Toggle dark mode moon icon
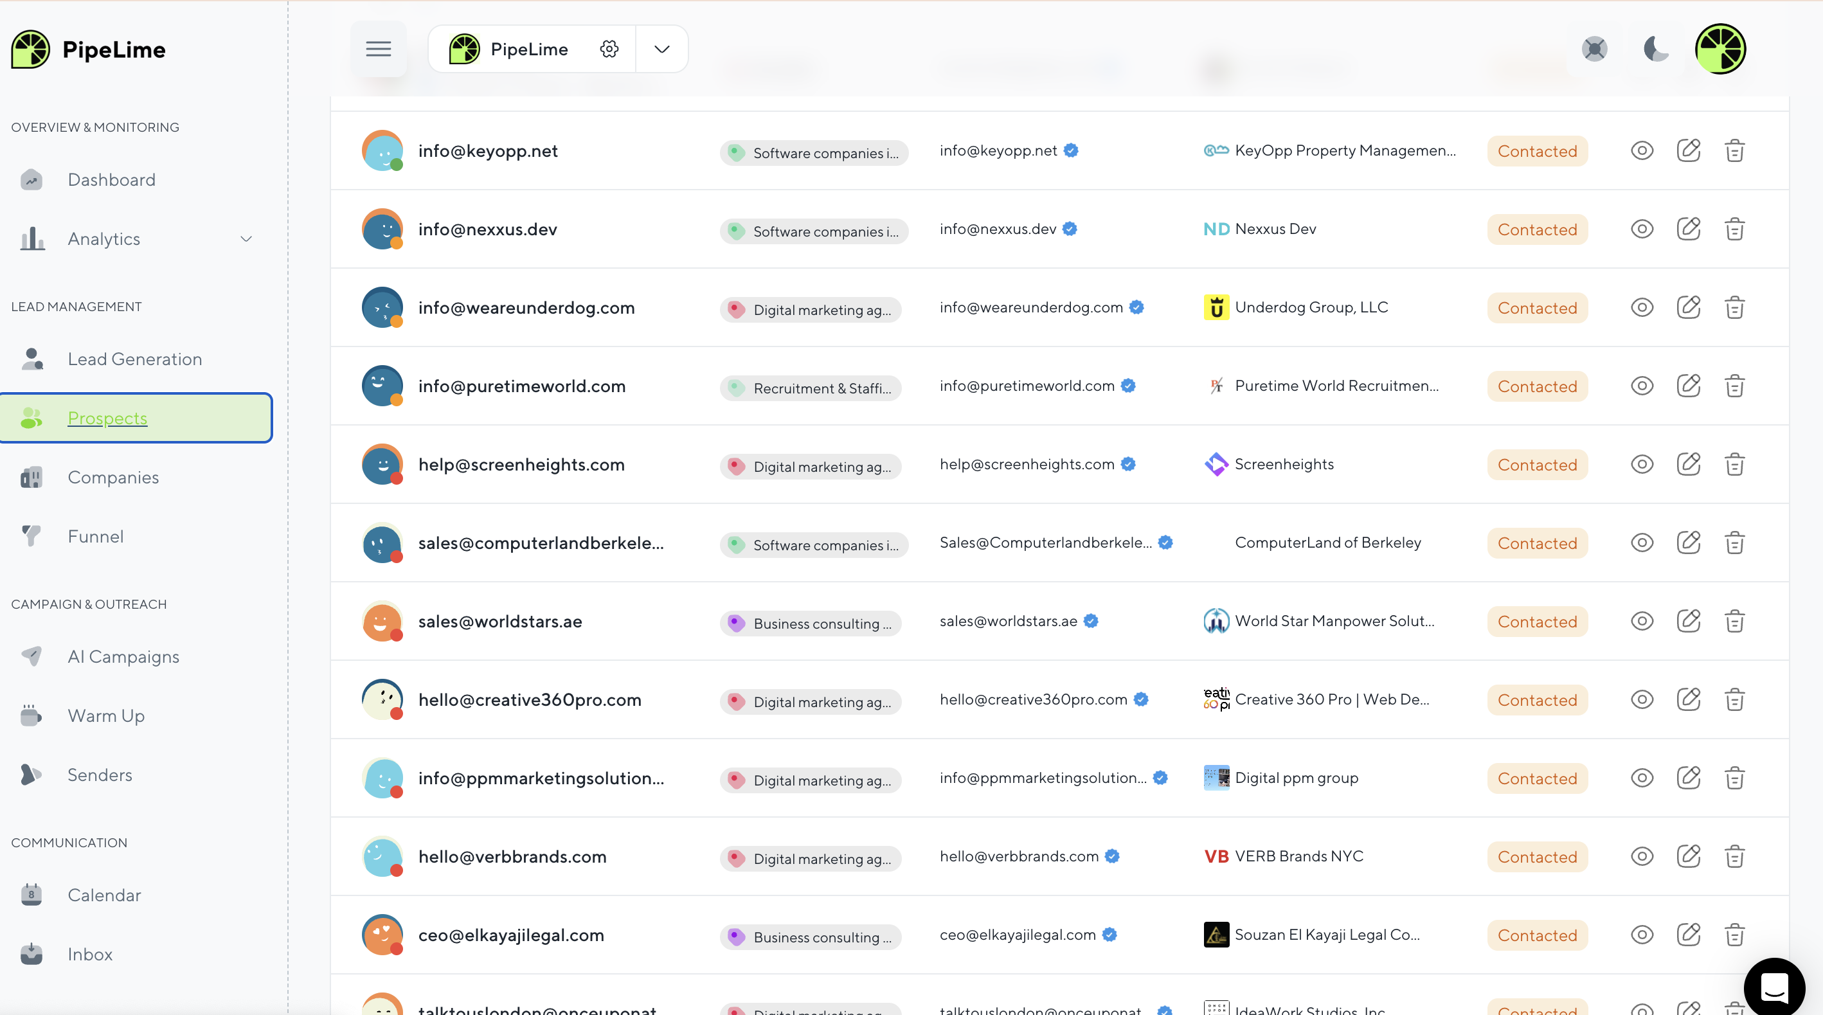 (x=1655, y=49)
